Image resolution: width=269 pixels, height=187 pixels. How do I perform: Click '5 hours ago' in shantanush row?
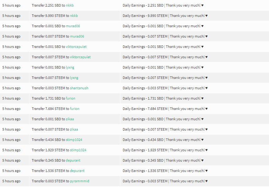(11, 88)
